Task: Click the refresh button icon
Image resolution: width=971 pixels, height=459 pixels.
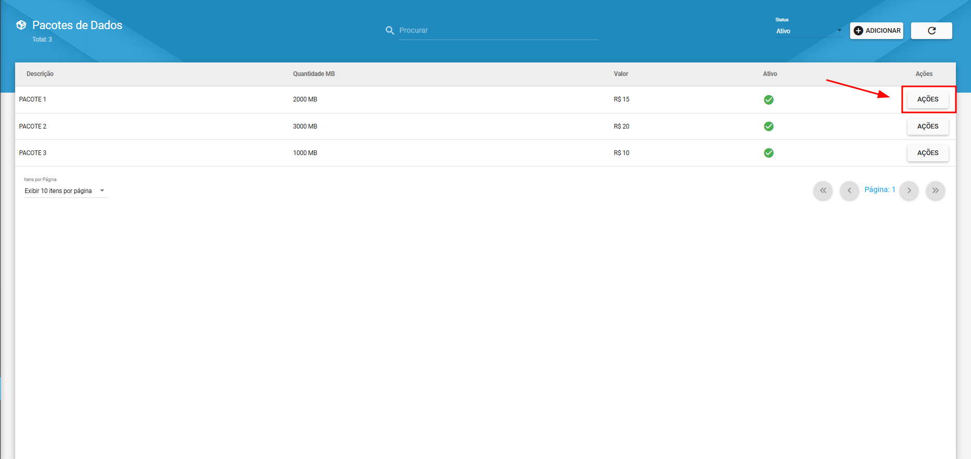Action: (931, 31)
